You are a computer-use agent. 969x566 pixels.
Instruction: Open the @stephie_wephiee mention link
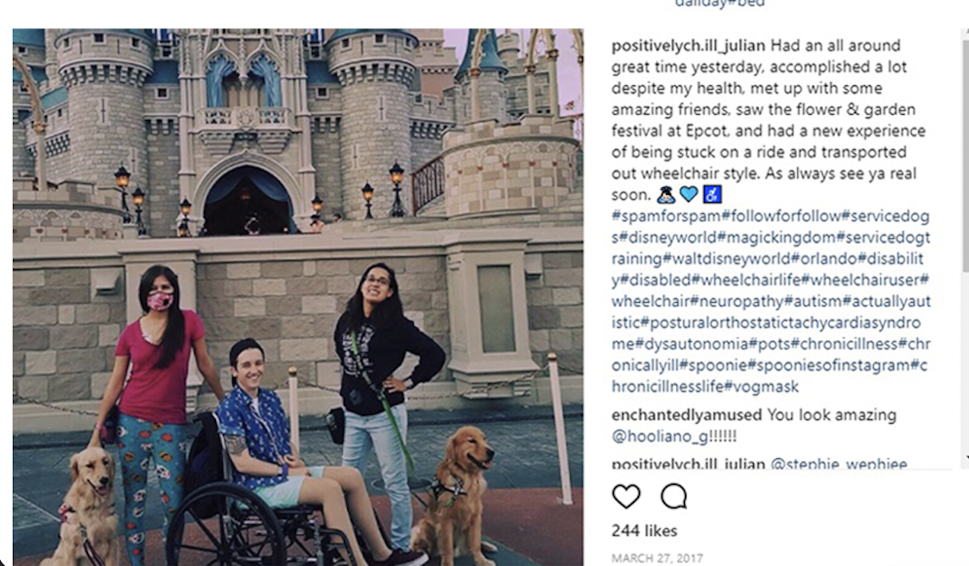coord(839,464)
